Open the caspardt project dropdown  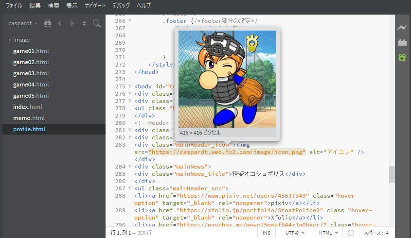point(22,23)
